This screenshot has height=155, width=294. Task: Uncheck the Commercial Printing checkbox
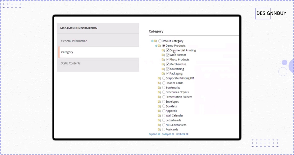click(x=168, y=50)
